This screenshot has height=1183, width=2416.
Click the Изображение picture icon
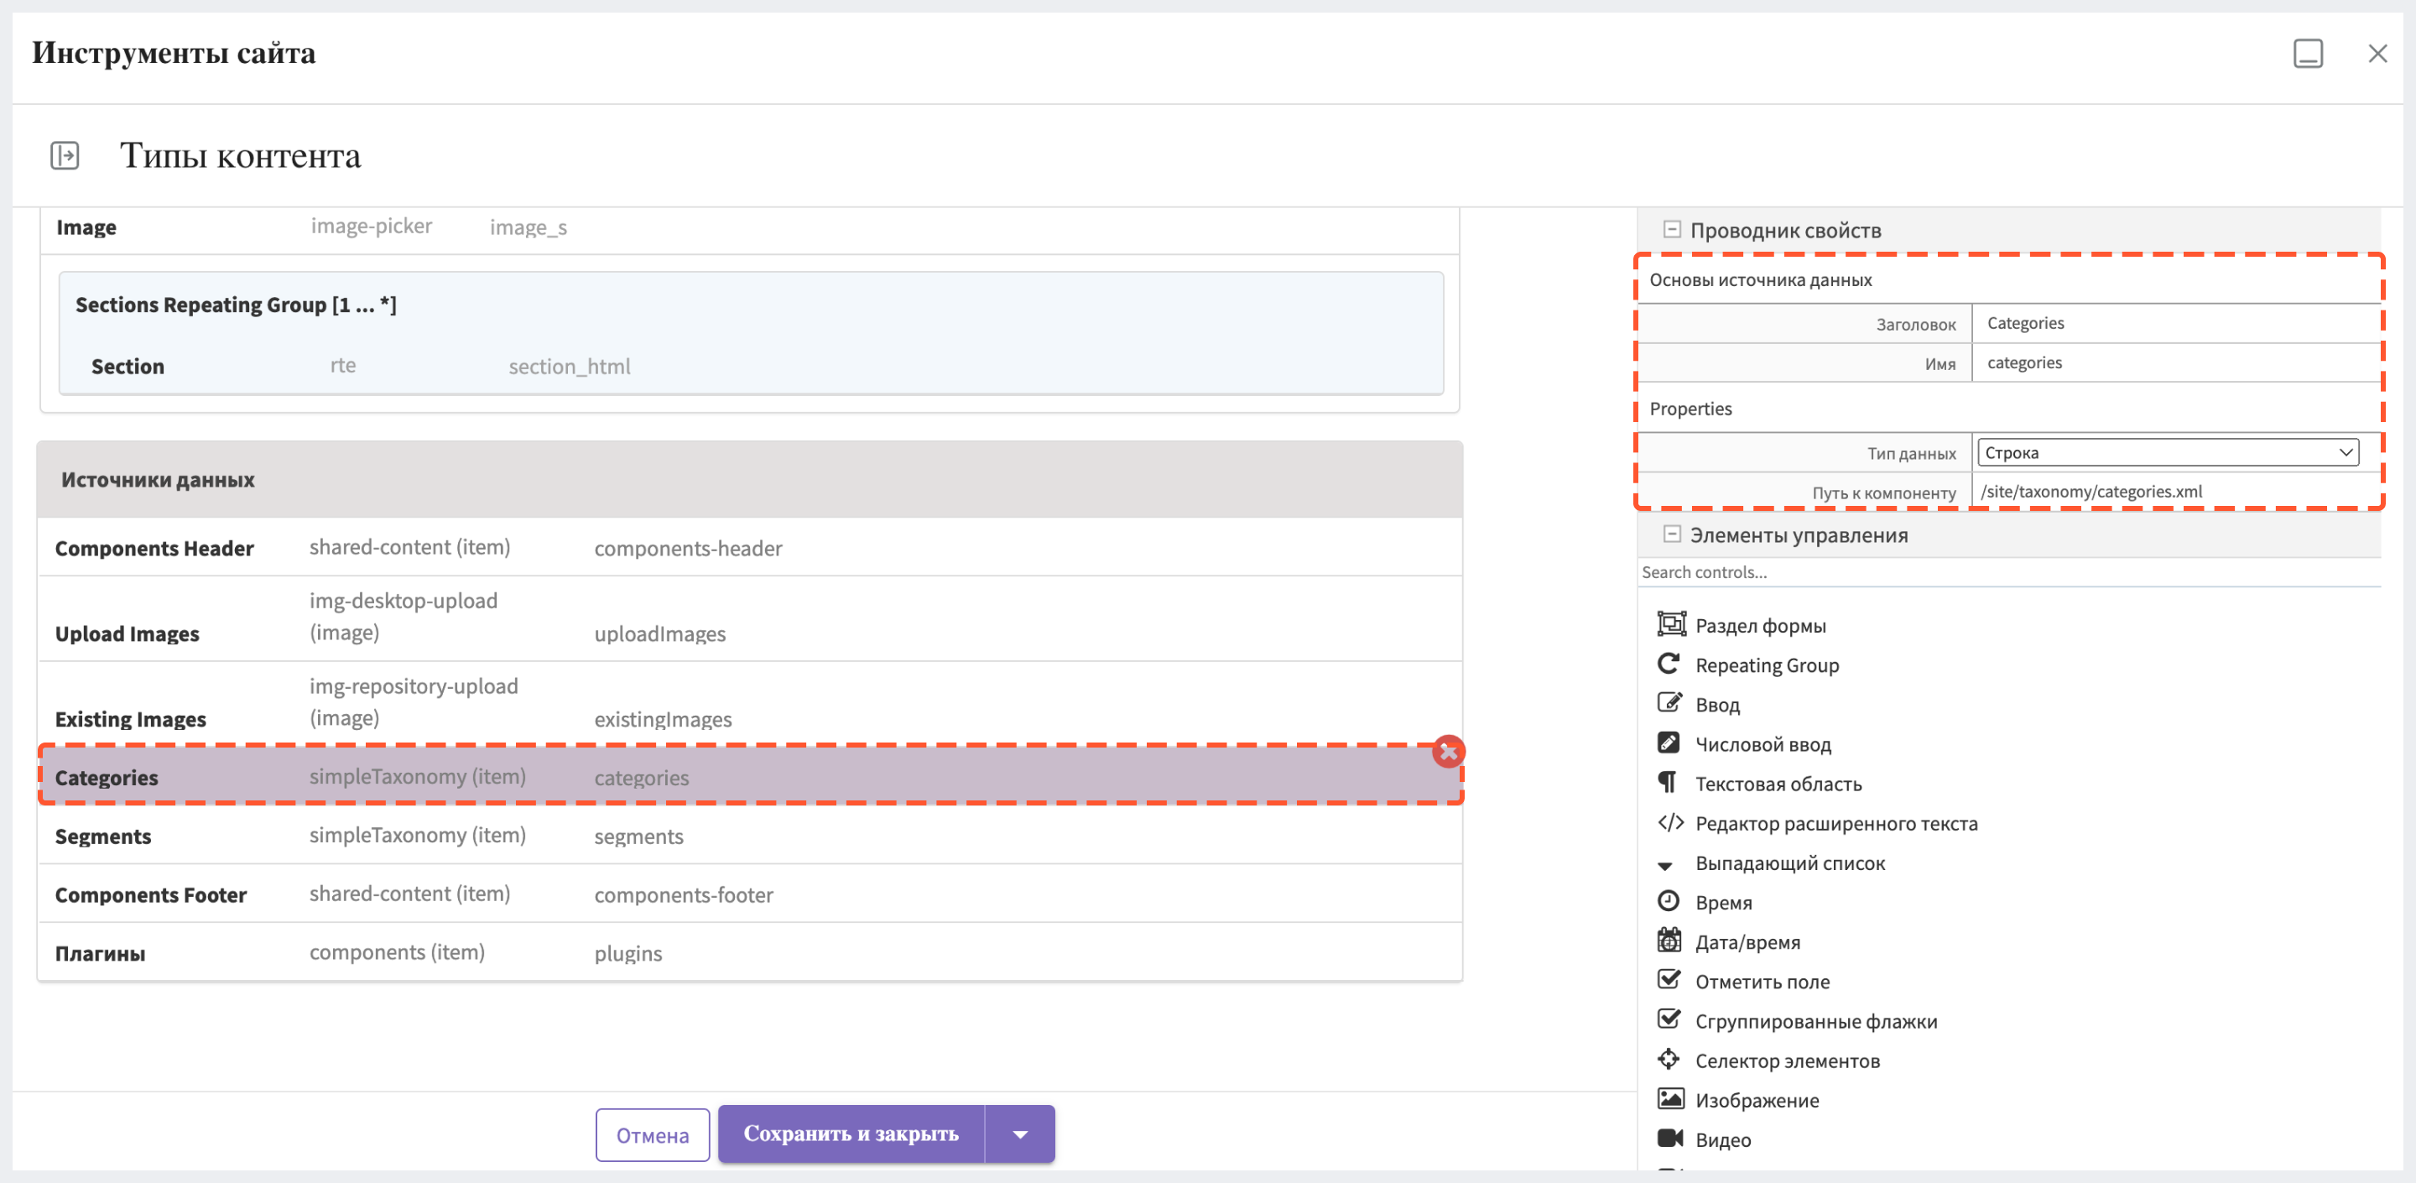pos(1670,1098)
